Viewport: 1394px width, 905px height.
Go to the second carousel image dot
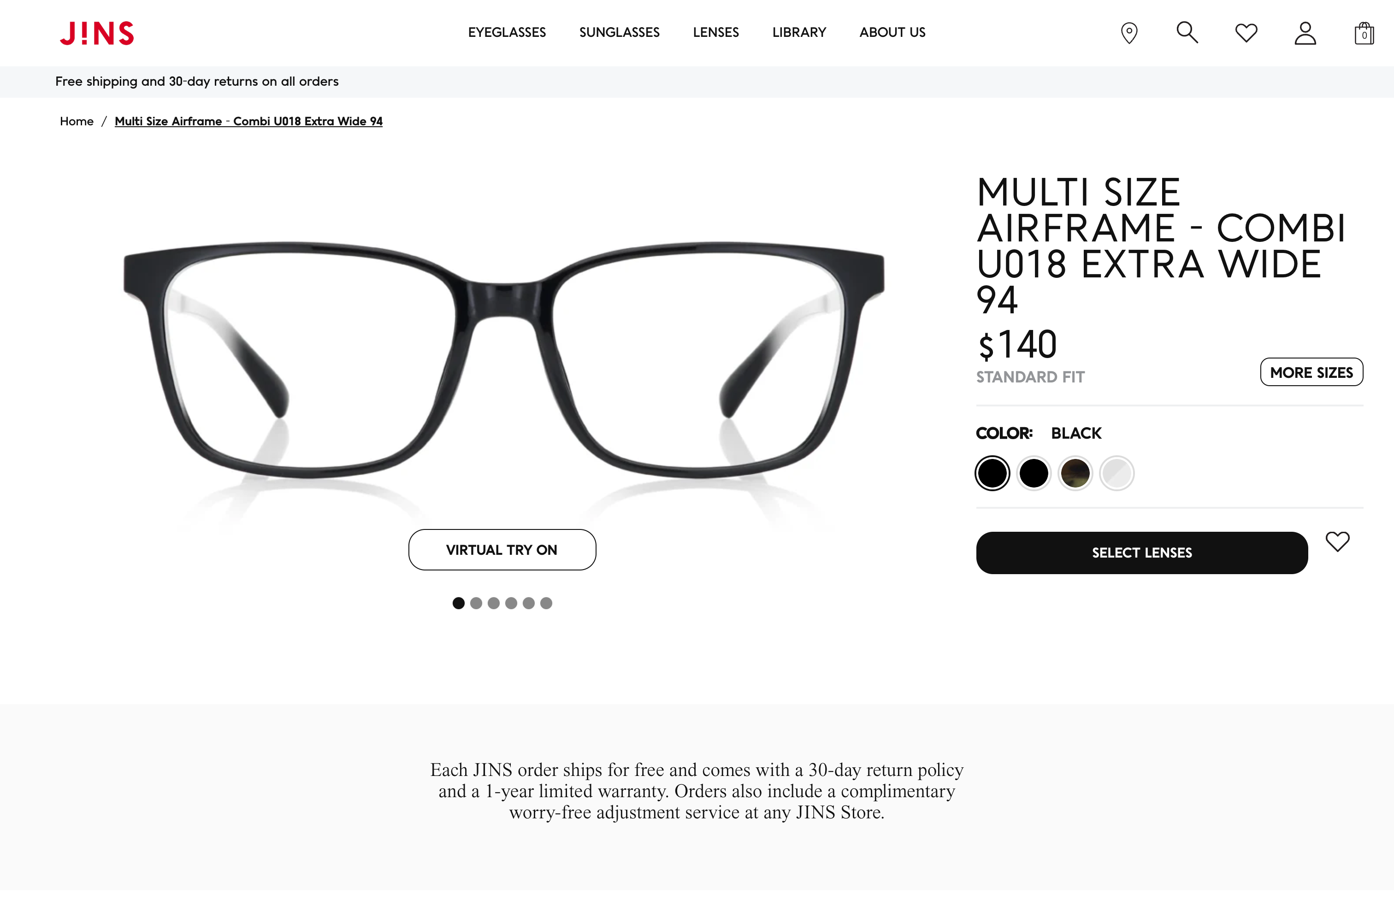pos(476,603)
